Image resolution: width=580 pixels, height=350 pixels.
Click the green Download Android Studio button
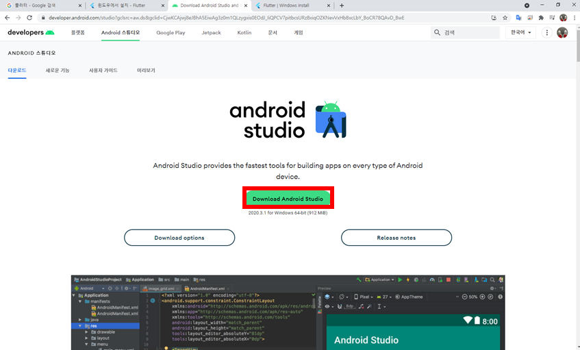click(288, 199)
